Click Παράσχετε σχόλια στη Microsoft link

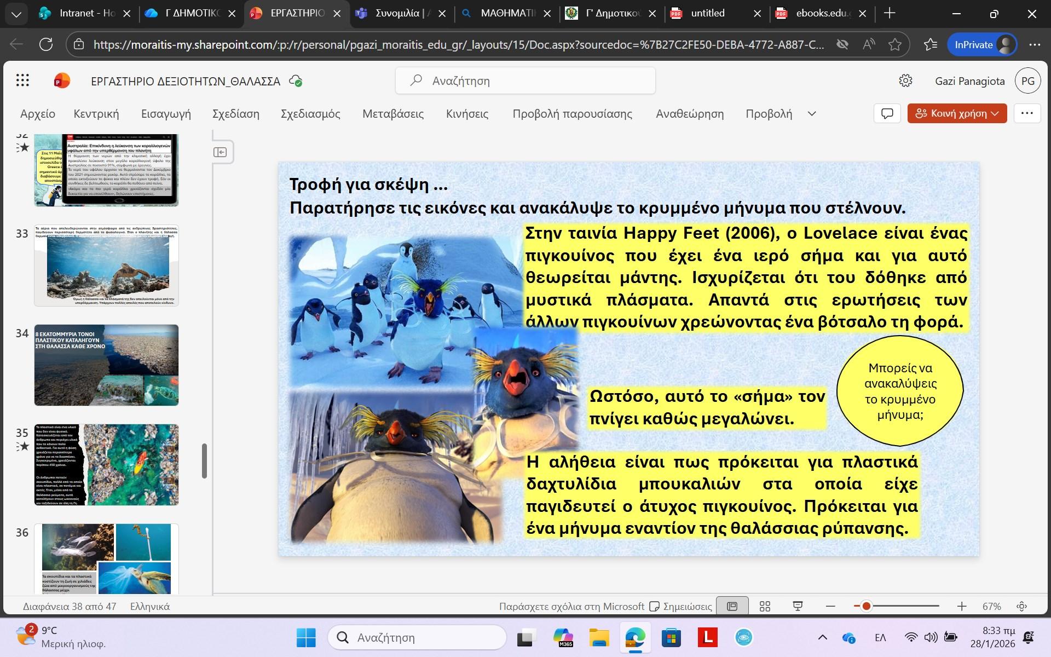click(x=571, y=606)
